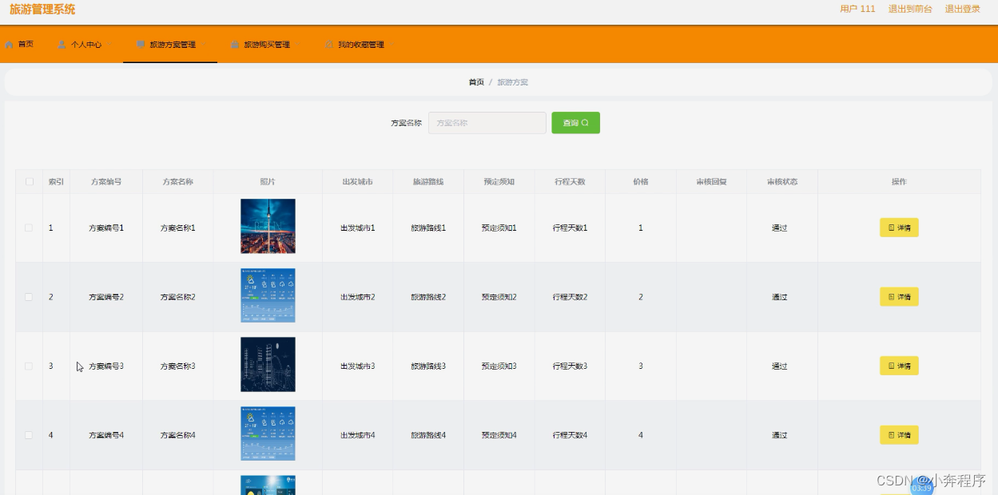Click the 退出登录 logout link
This screenshot has height=495, width=998.
pos(962,9)
